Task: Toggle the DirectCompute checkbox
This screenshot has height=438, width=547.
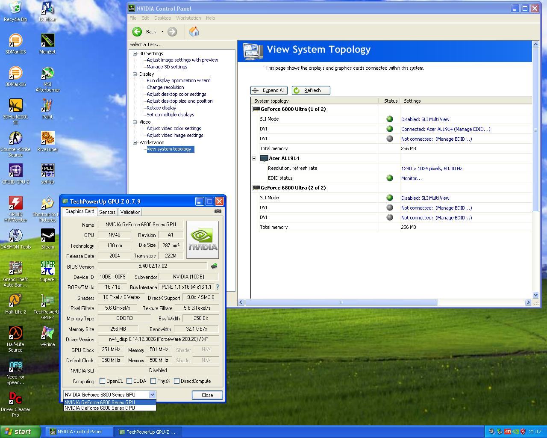Action: click(176, 381)
